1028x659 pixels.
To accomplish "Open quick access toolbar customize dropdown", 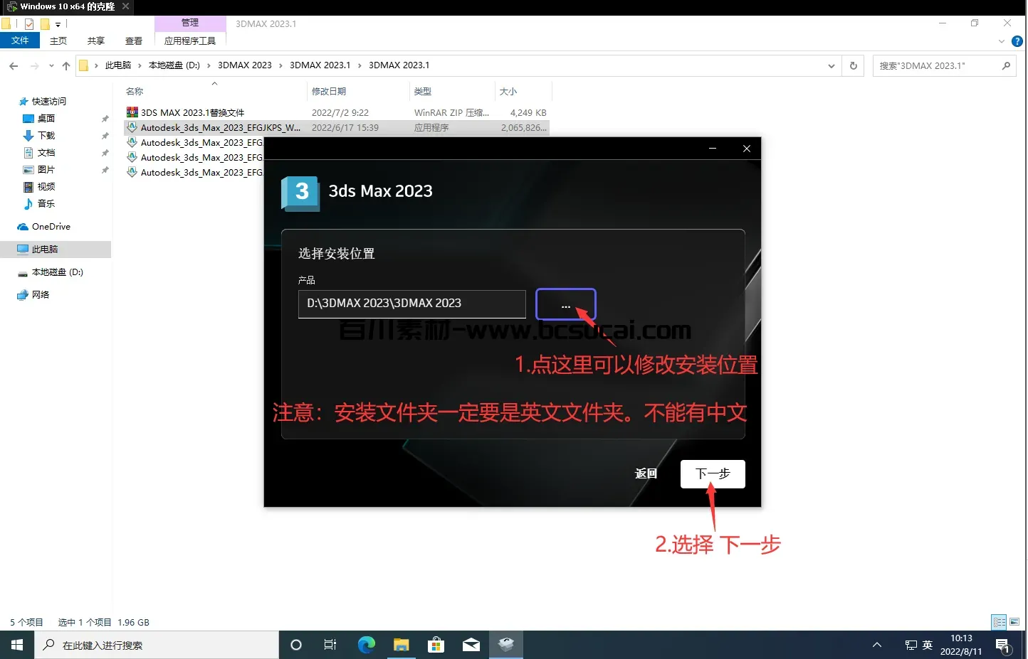I will [x=58, y=24].
